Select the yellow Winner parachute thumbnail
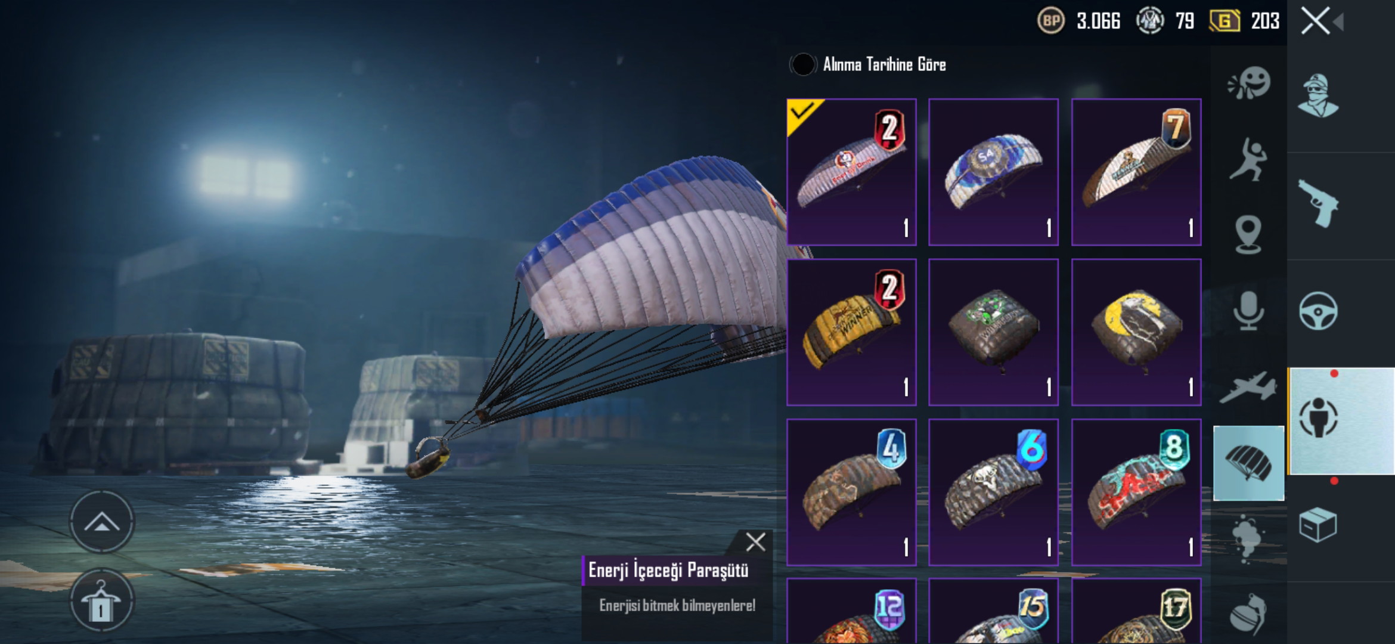 pos(851,332)
